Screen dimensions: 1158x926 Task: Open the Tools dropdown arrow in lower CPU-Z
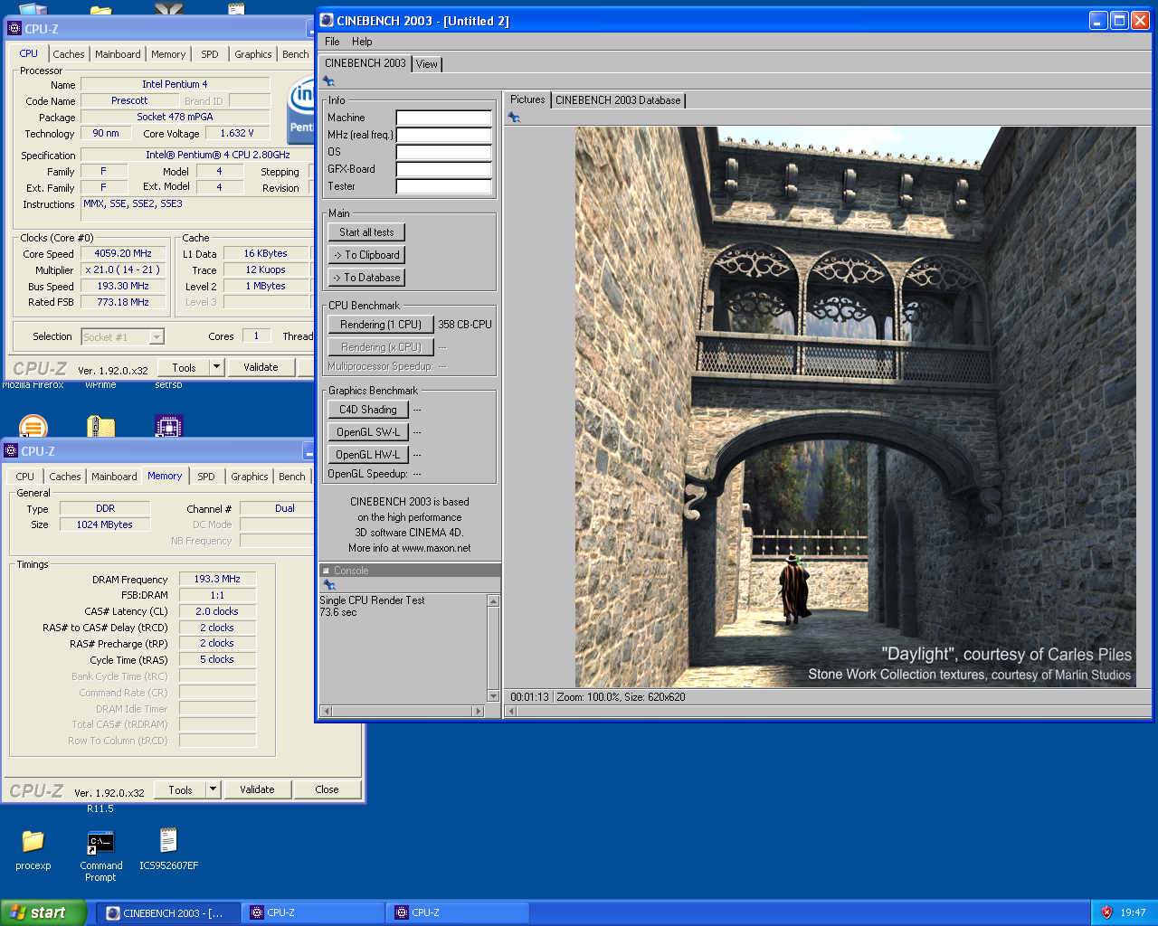tap(213, 789)
